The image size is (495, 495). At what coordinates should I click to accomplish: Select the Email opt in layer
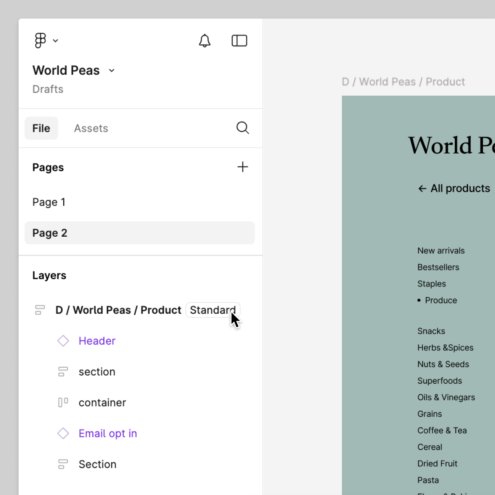(108, 433)
